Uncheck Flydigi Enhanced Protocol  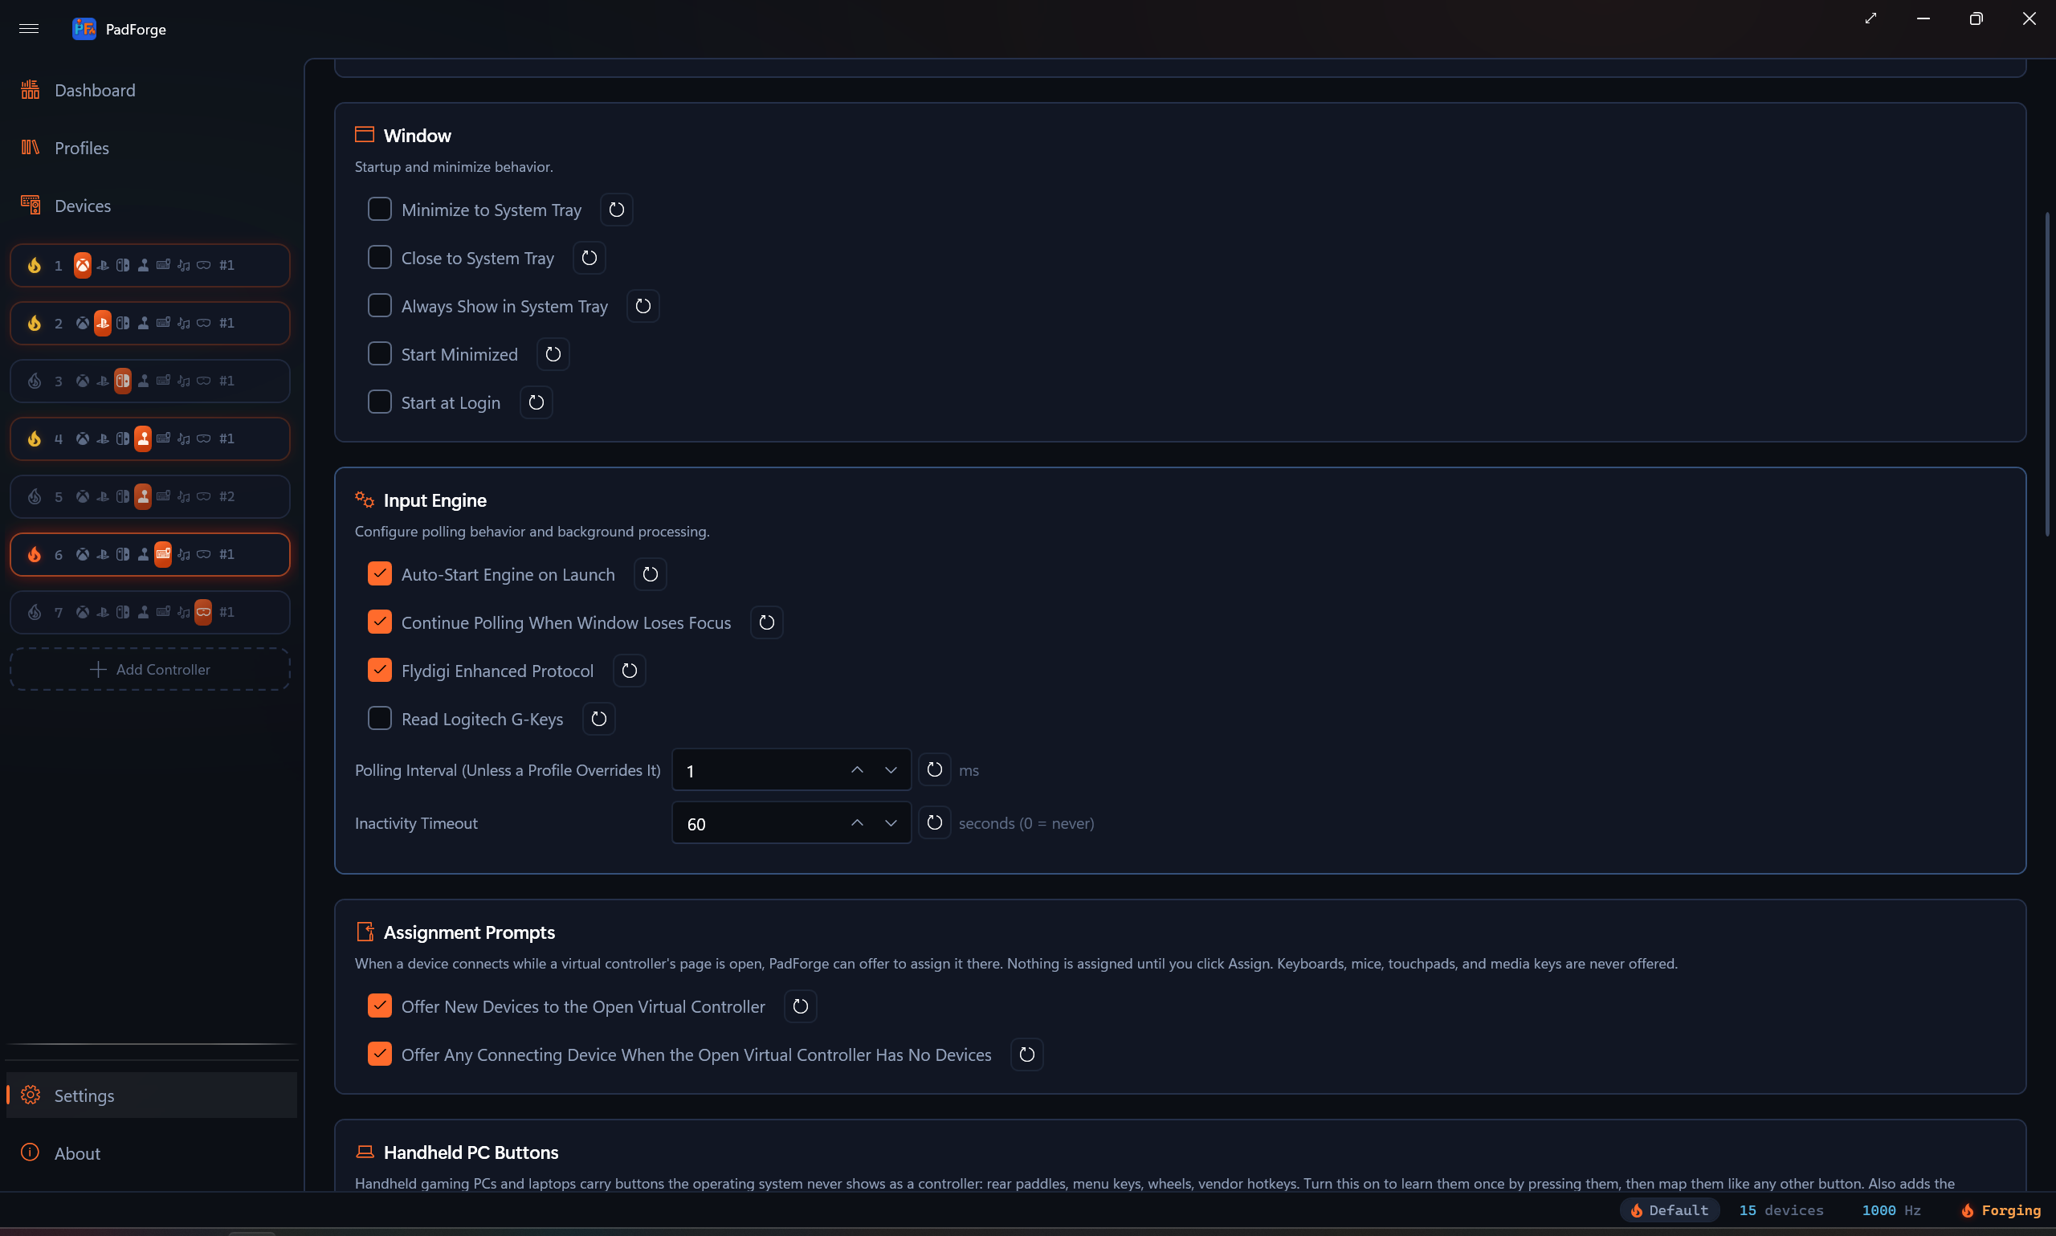click(380, 671)
